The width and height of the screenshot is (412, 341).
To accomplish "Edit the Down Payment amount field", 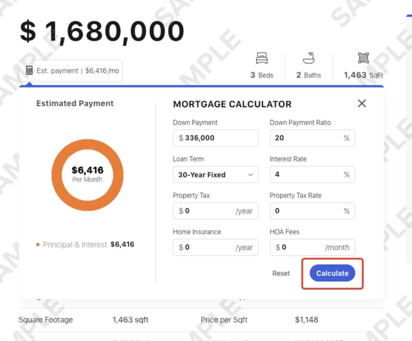I will click(216, 138).
